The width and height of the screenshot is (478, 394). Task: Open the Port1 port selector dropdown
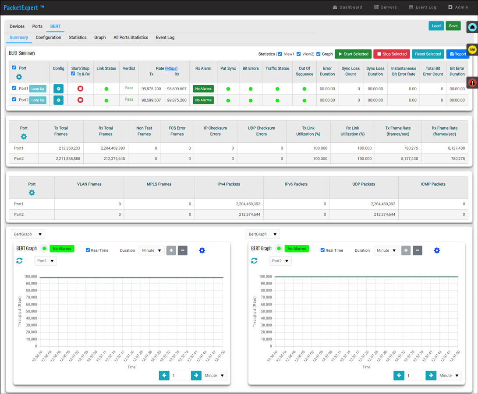click(x=46, y=261)
